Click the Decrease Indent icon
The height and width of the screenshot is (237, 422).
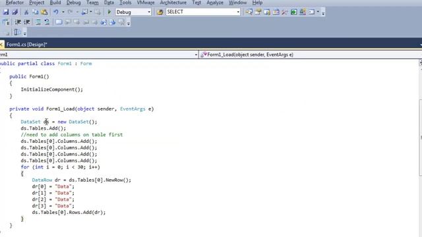pyautogui.click(x=18, y=22)
